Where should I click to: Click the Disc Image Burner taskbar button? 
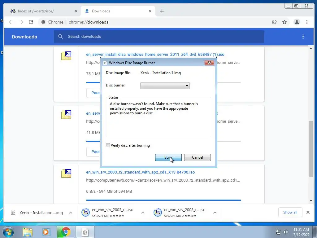[x=85, y=232]
